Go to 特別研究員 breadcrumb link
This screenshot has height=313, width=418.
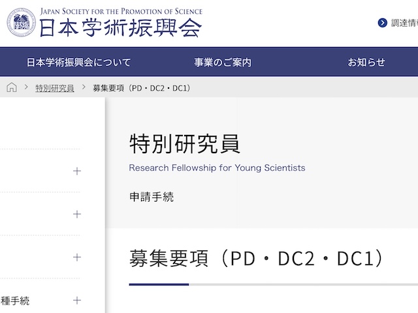54,88
